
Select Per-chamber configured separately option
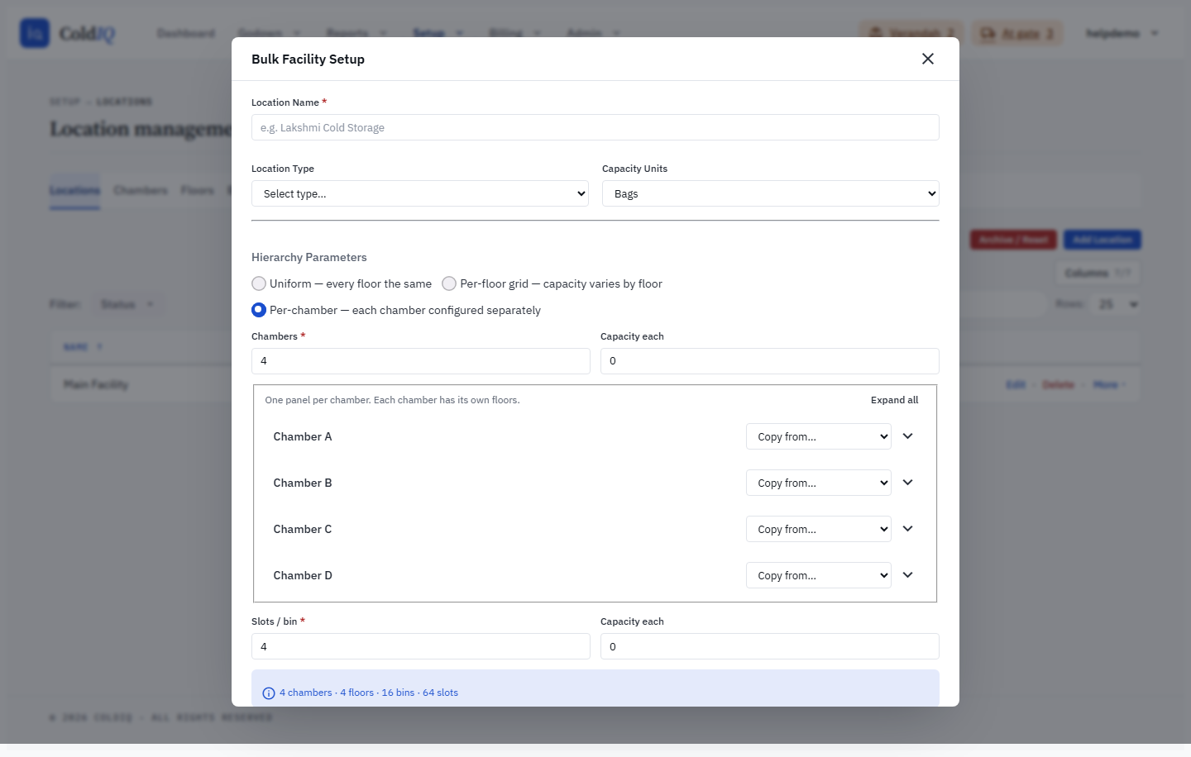(x=259, y=310)
